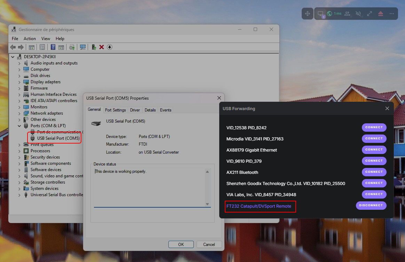The width and height of the screenshot is (405, 262).
Task: Click the red eject icon in the remote toolbar
Action: (x=380, y=14)
